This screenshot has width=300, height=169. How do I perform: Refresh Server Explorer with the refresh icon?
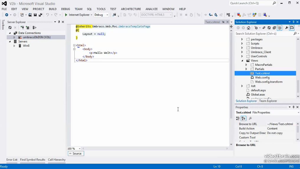(10, 27)
